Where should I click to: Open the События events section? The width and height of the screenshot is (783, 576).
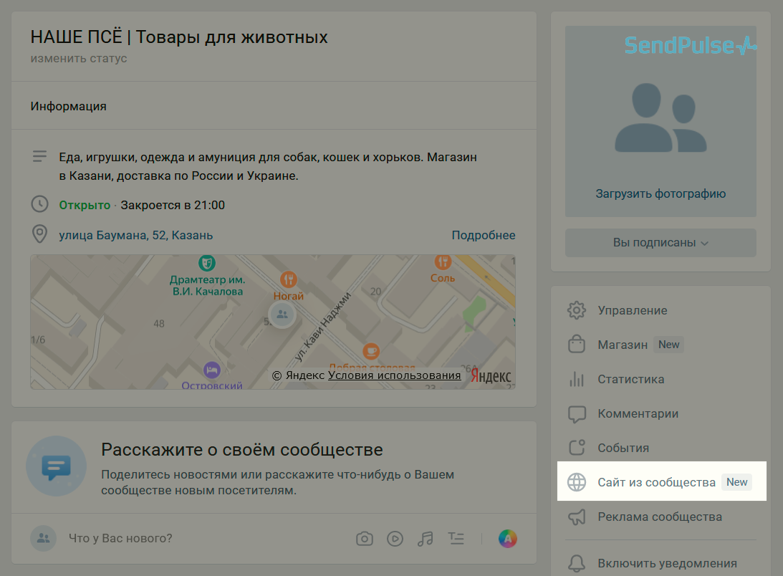[623, 447]
